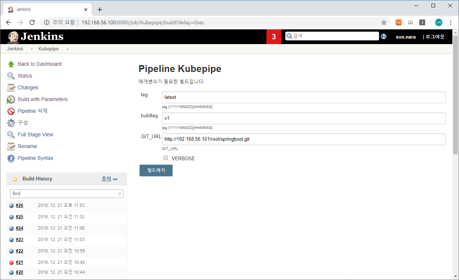
Task: Click the Changes notepad icon
Action: [11, 87]
